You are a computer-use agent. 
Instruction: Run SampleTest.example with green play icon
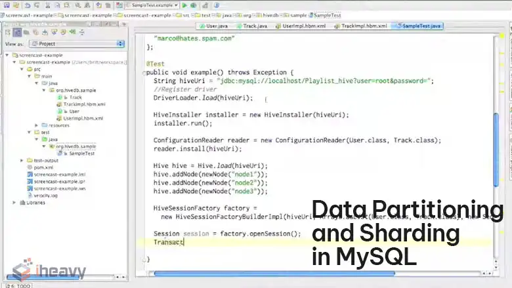pyautogui.click(x=184, y=5)
